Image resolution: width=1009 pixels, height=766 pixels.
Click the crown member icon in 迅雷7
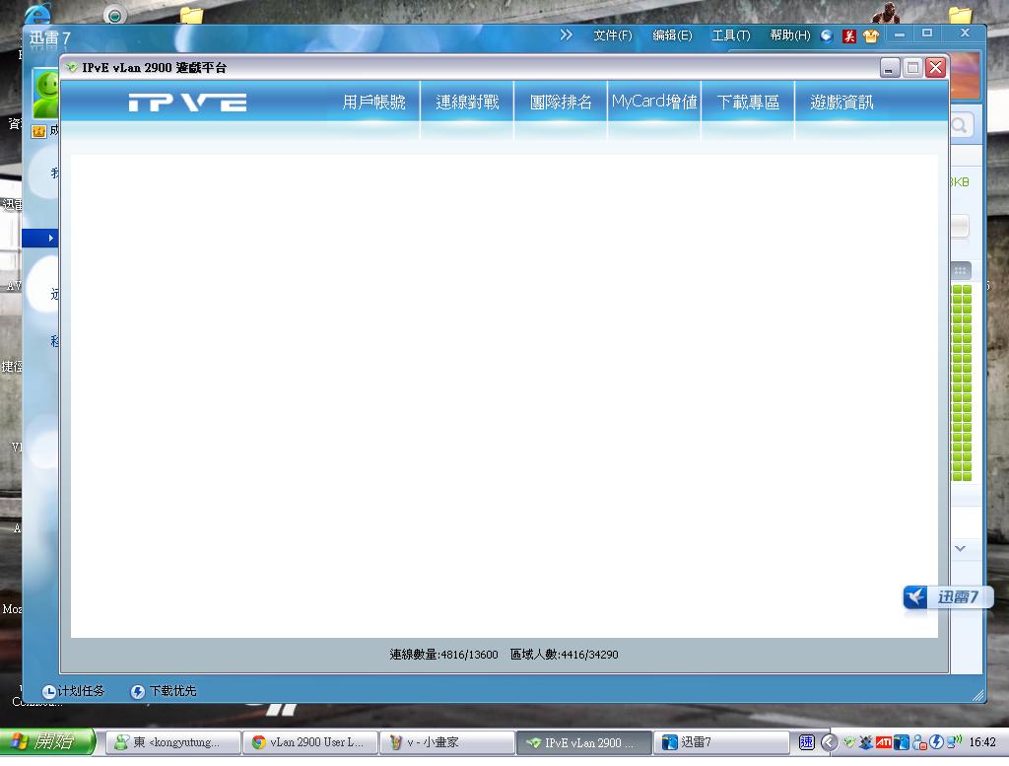tap(38, 131)
